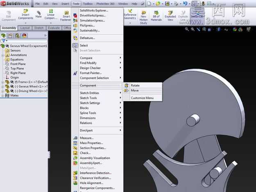Click the Rotate component icon in submenu
The image size is (256, 192).
(x=126, y=85)
